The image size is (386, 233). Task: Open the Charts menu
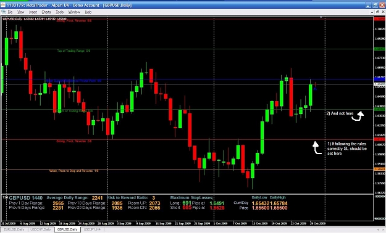tap(46, 12)
